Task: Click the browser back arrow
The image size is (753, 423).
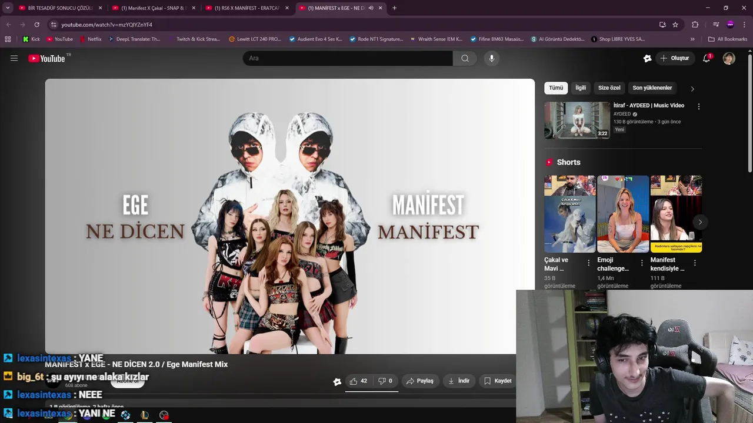Action: point(8,25)
